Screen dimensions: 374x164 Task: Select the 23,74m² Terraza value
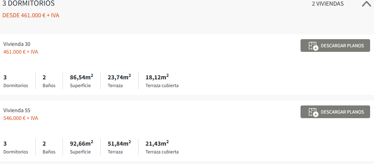pos(119,77)
